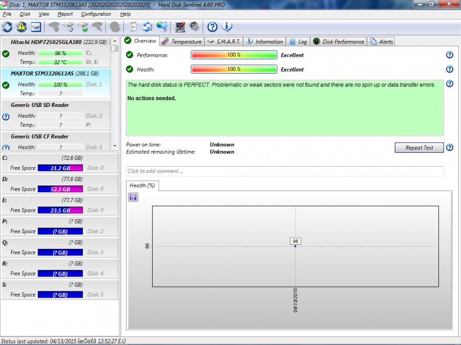Click the Performance 100 % gradient bar

(x=234, y=55)
